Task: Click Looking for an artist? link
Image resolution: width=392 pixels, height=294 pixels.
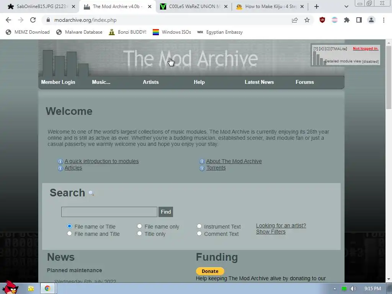Action: tap(281, 225)
